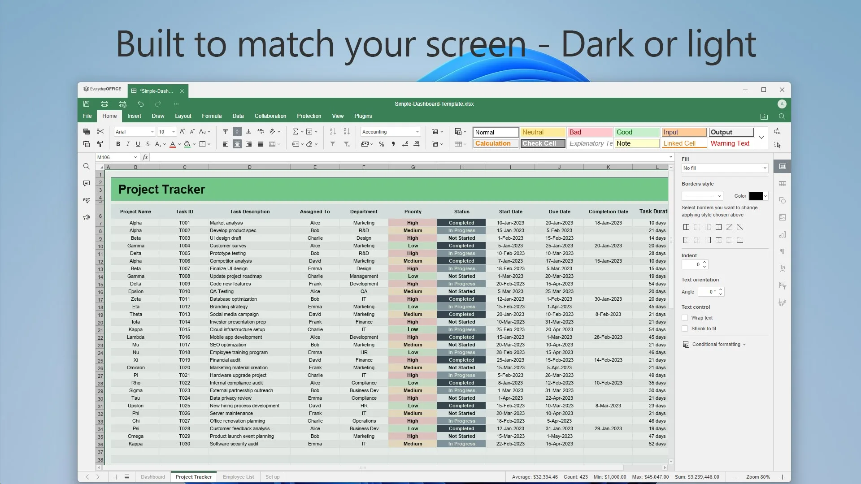Viewport: 861px width, 484px height.
Task: Click the Print icon
Action: (104, 104)
